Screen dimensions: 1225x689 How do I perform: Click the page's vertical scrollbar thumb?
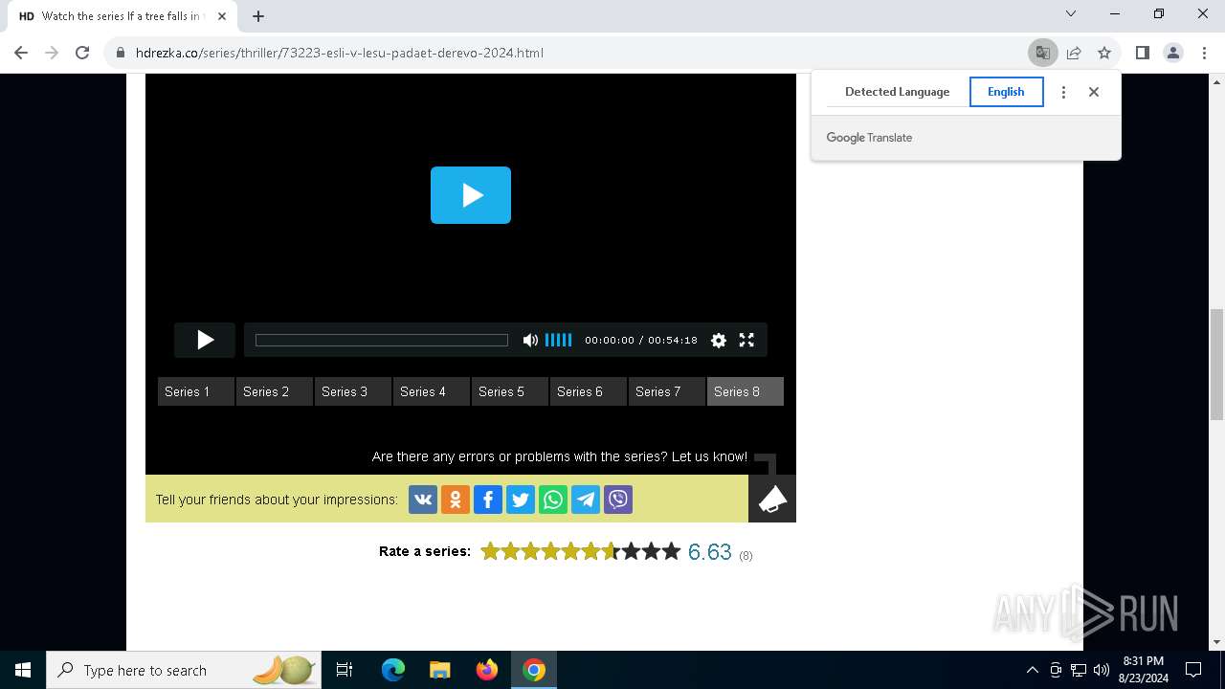tap(1217, 365)
